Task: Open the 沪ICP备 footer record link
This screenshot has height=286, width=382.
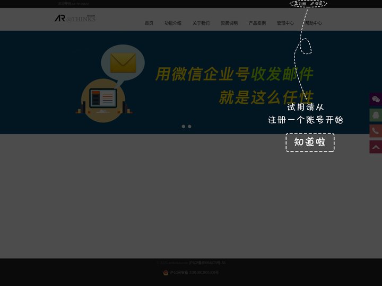Action: pyautogui.click(x=207, y=263)
